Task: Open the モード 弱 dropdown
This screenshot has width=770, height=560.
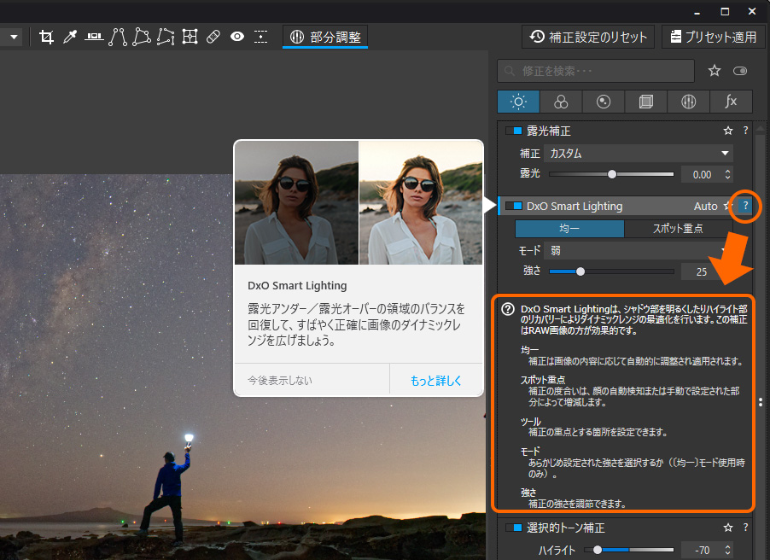Action: pyautogui.click(x=639, y=250)
